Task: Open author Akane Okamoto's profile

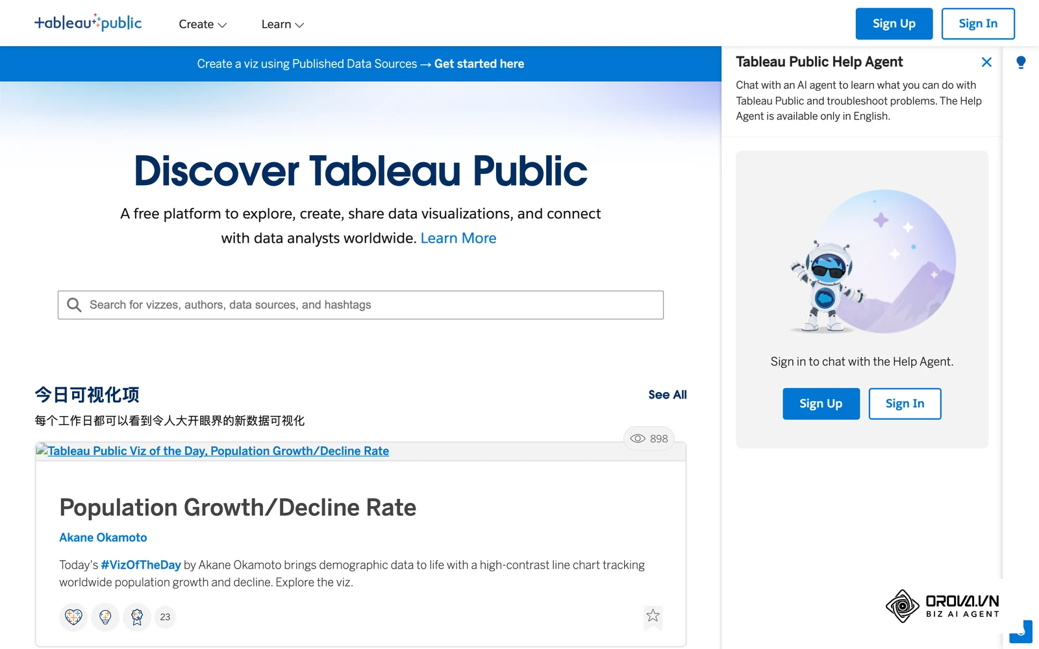Action: [x=103, y=537]
